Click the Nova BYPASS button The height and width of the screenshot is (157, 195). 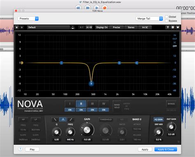(171, 104)
